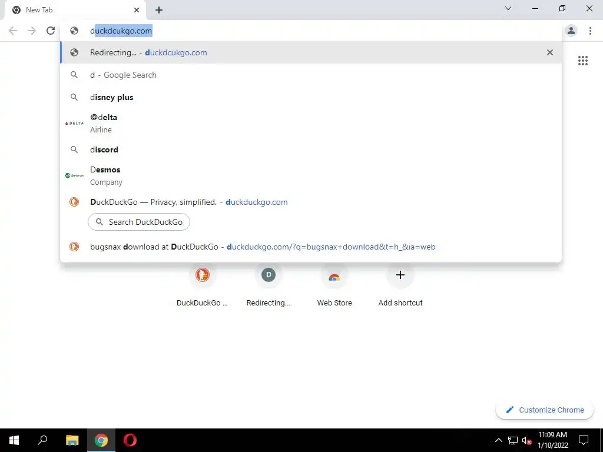This screenshot has width=603, height=452.
Task: Open the bugsnax download at DuckDuckGo suggestion
Action: coord(311,247)
